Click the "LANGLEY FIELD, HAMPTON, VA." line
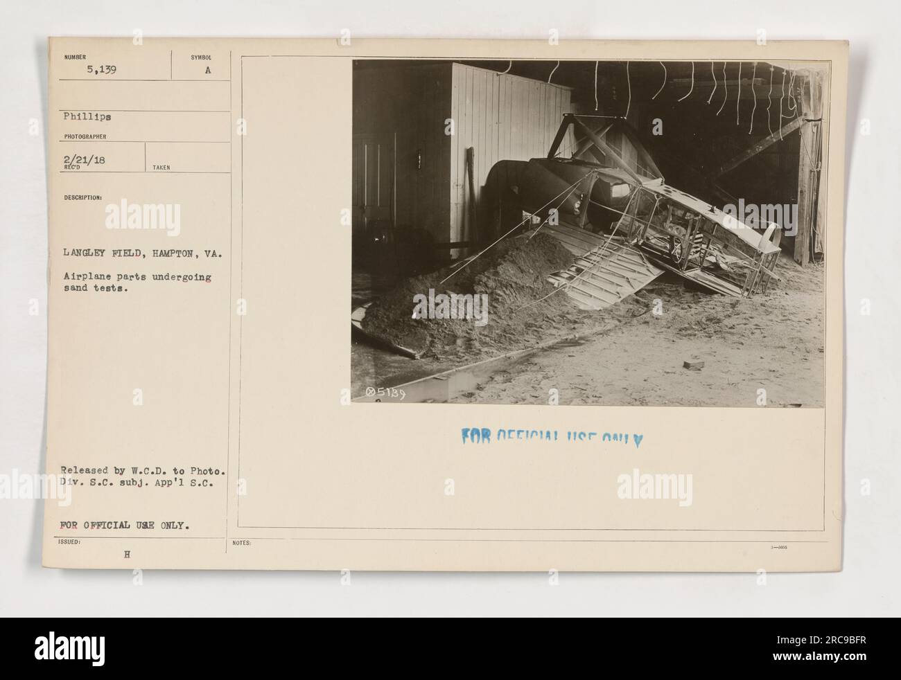Viewport: 901px width, 680px height. tap(143, 254)
